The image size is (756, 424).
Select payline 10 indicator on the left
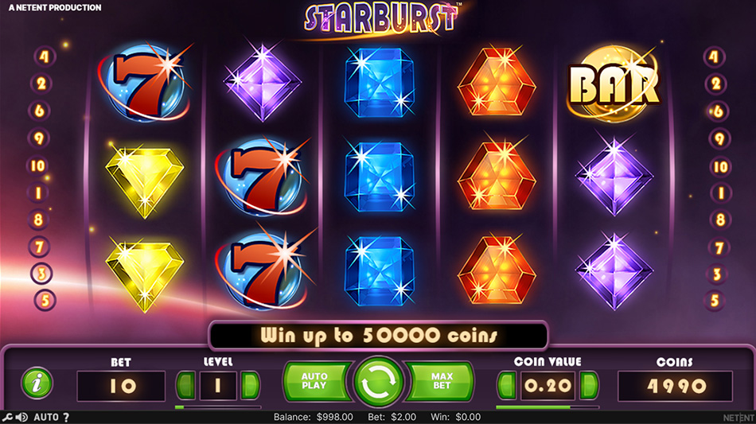37,166
